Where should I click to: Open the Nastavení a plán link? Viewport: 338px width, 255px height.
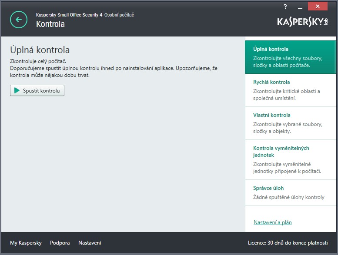[x=272, y=222]
